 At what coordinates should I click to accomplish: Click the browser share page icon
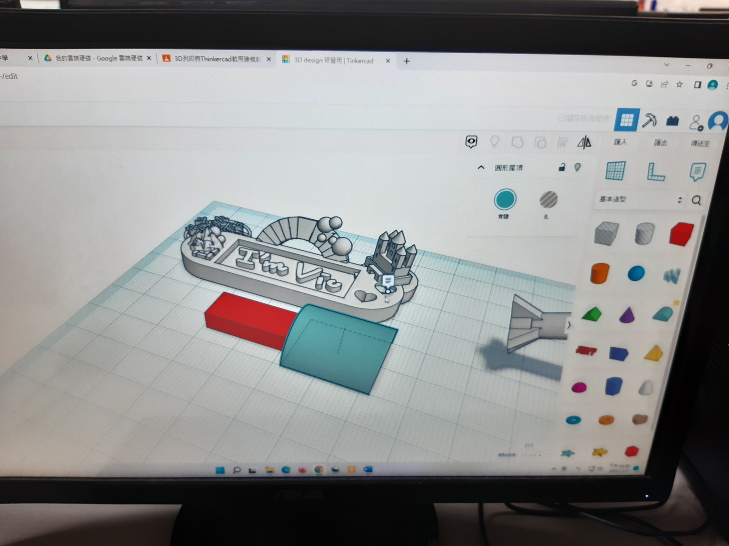[x=664, y=84]
